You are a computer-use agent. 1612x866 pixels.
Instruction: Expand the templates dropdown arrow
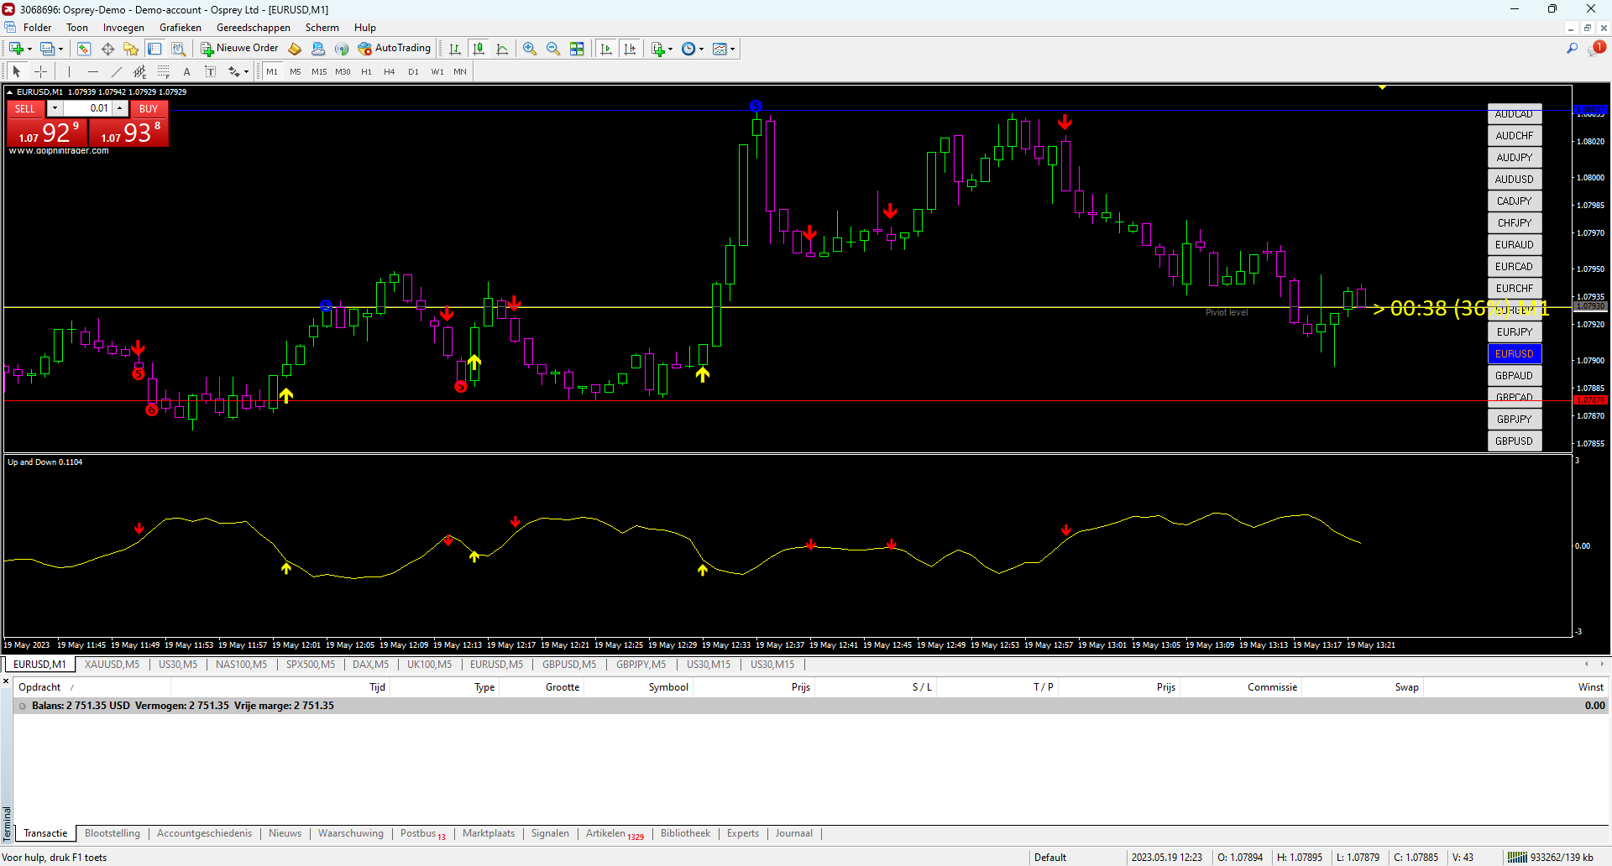pyautogui.click(x=733, y=49)
